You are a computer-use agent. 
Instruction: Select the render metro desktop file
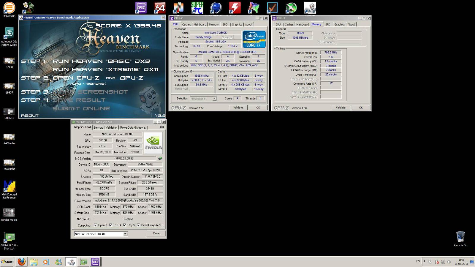(9, 214)
